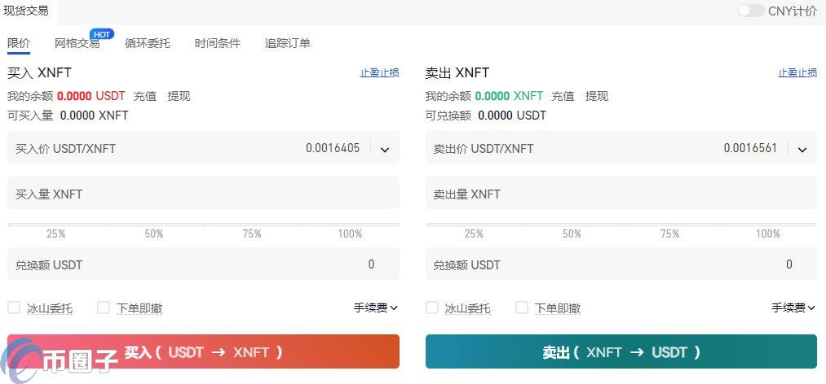Viewport: 826px width, 384px height.
Task: Open 止盈止损 link in buy panel
Action: tap(379, 73)
